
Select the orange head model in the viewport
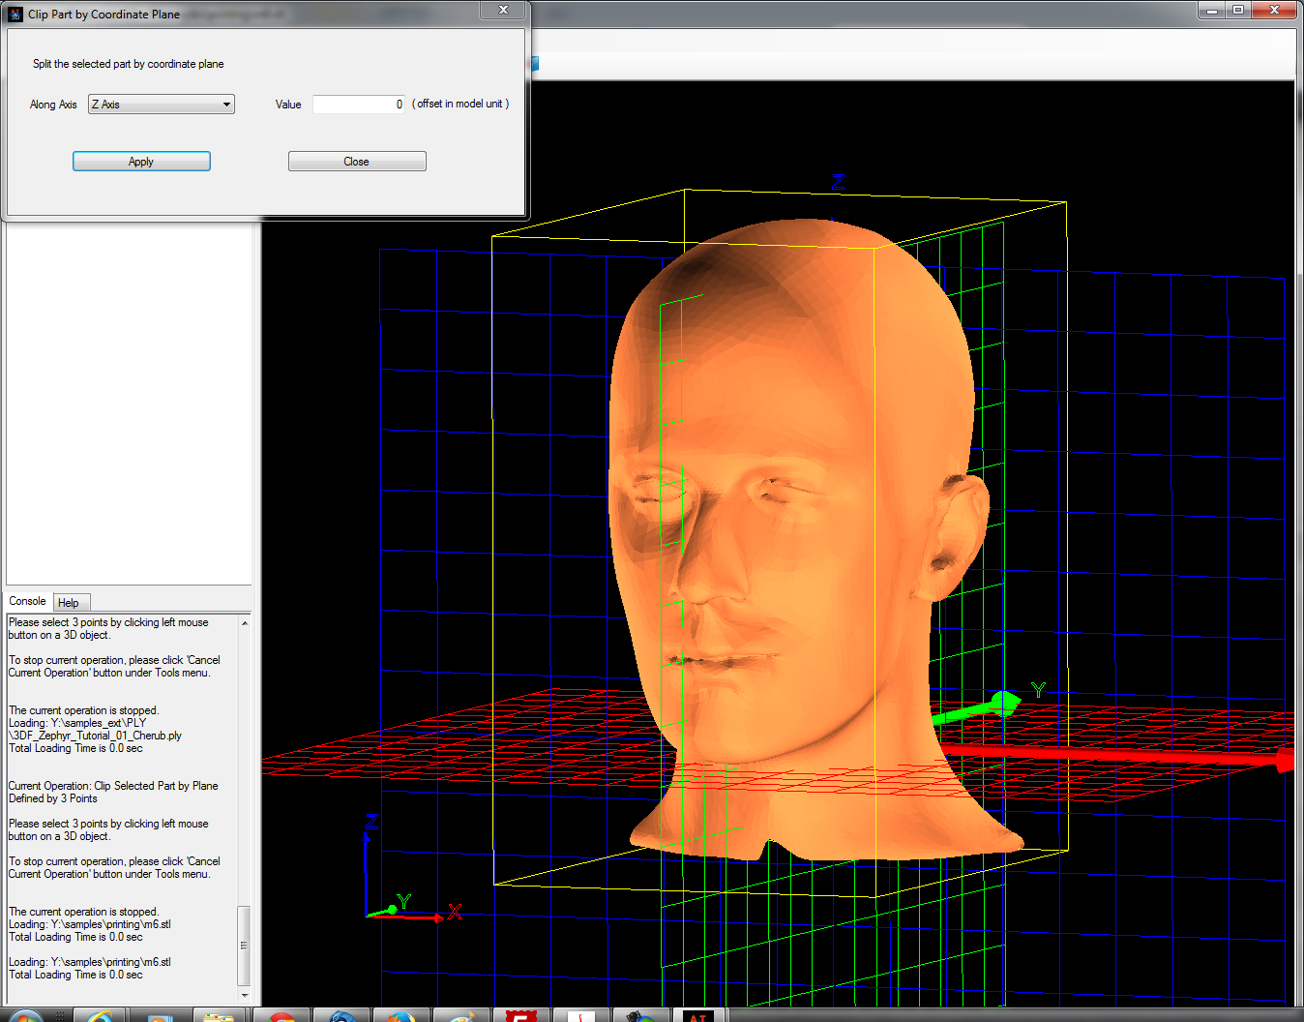[x=793, y=542]
